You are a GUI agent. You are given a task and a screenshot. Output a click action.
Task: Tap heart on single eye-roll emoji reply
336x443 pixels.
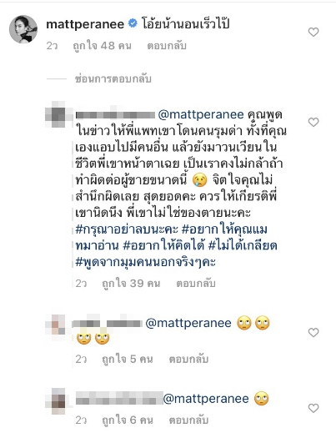[313, 408]
